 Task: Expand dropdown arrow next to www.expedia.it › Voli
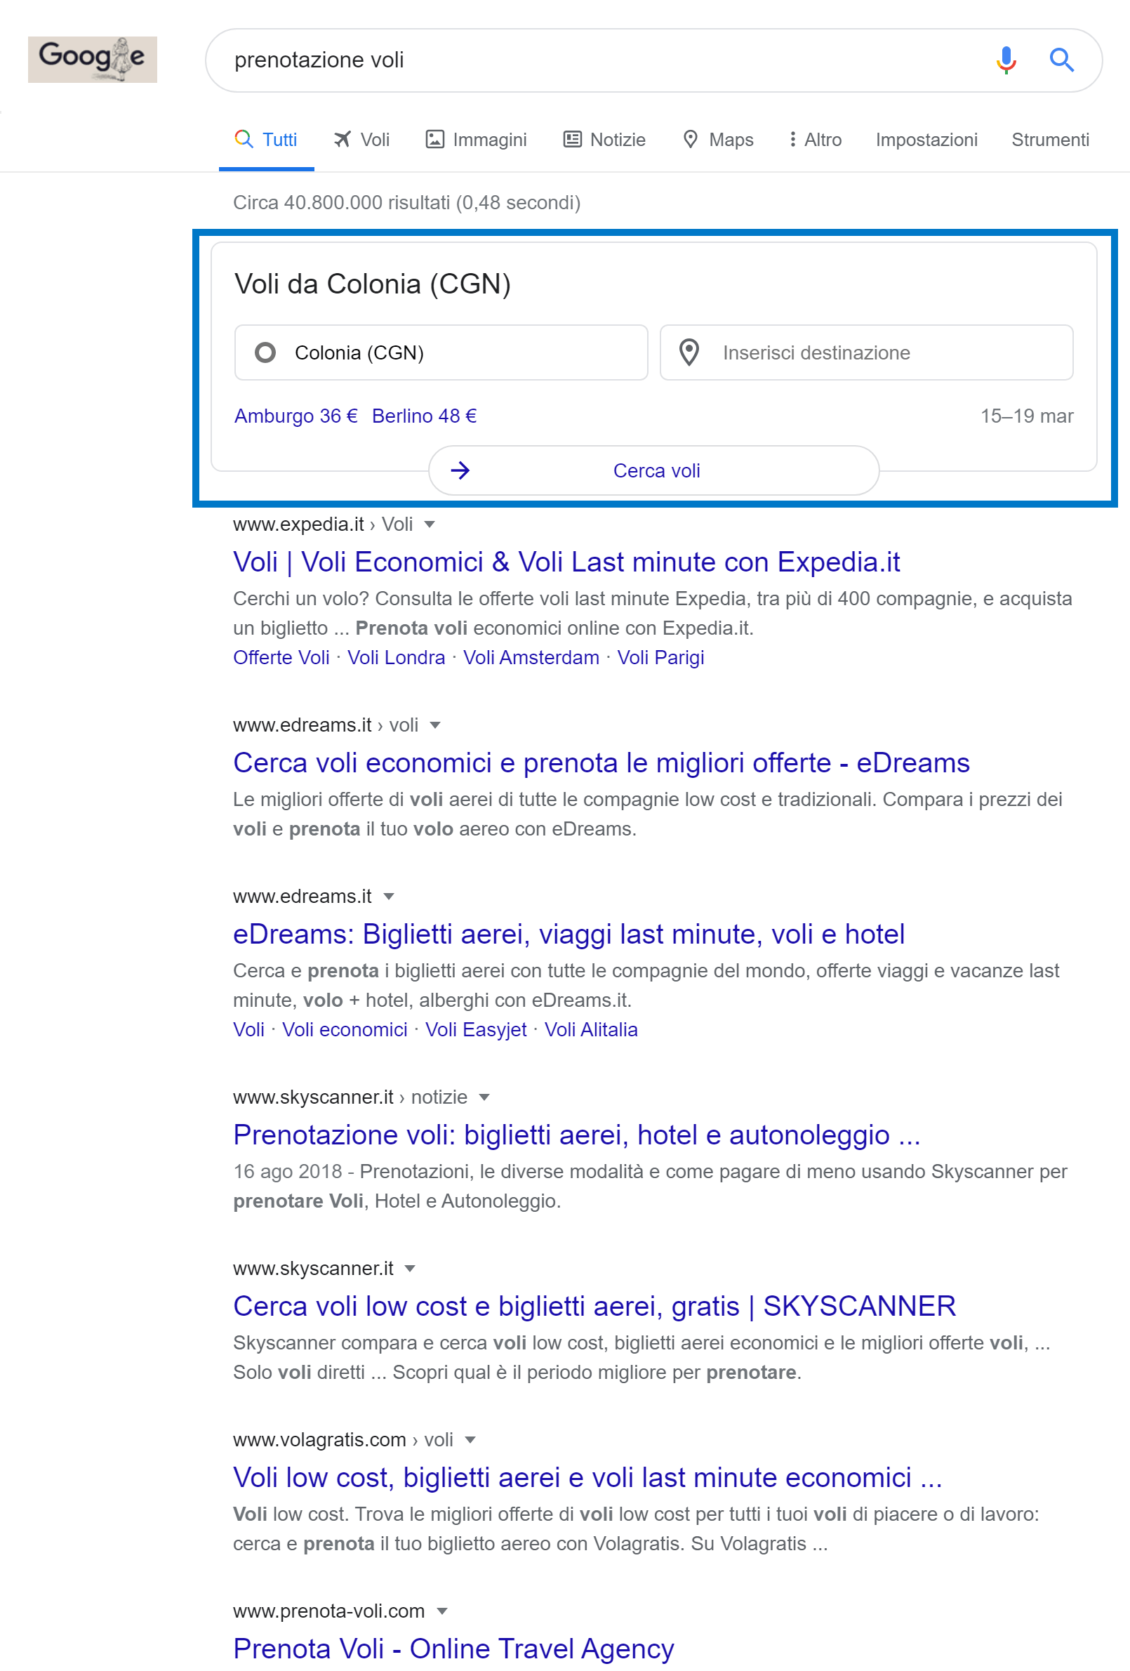(x=430, y=524)
